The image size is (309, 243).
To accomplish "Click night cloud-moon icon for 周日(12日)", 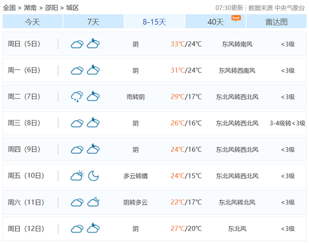I will tap(93, 228).
